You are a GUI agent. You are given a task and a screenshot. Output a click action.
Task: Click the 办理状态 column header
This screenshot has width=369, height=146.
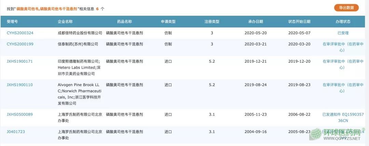(x=343, y=22)
